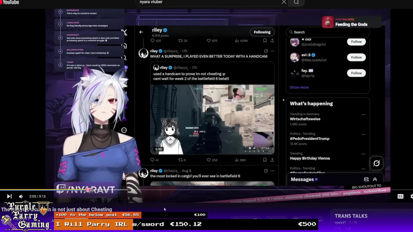Click Grok icon on 'WHAT A SURPRISE' tweet
The width and height of the screenshot is (413, 232).
(266, 51)
